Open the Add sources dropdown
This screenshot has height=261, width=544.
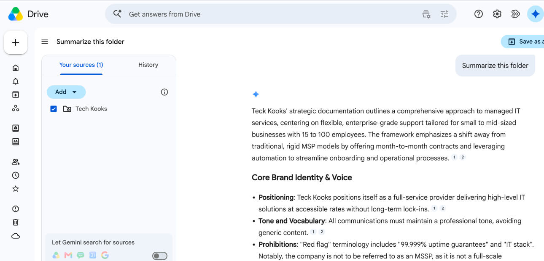click(x=66, y=92)
